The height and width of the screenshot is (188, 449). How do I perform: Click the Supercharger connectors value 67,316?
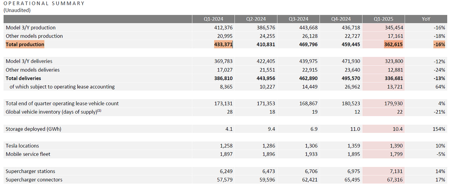point(395,179)
